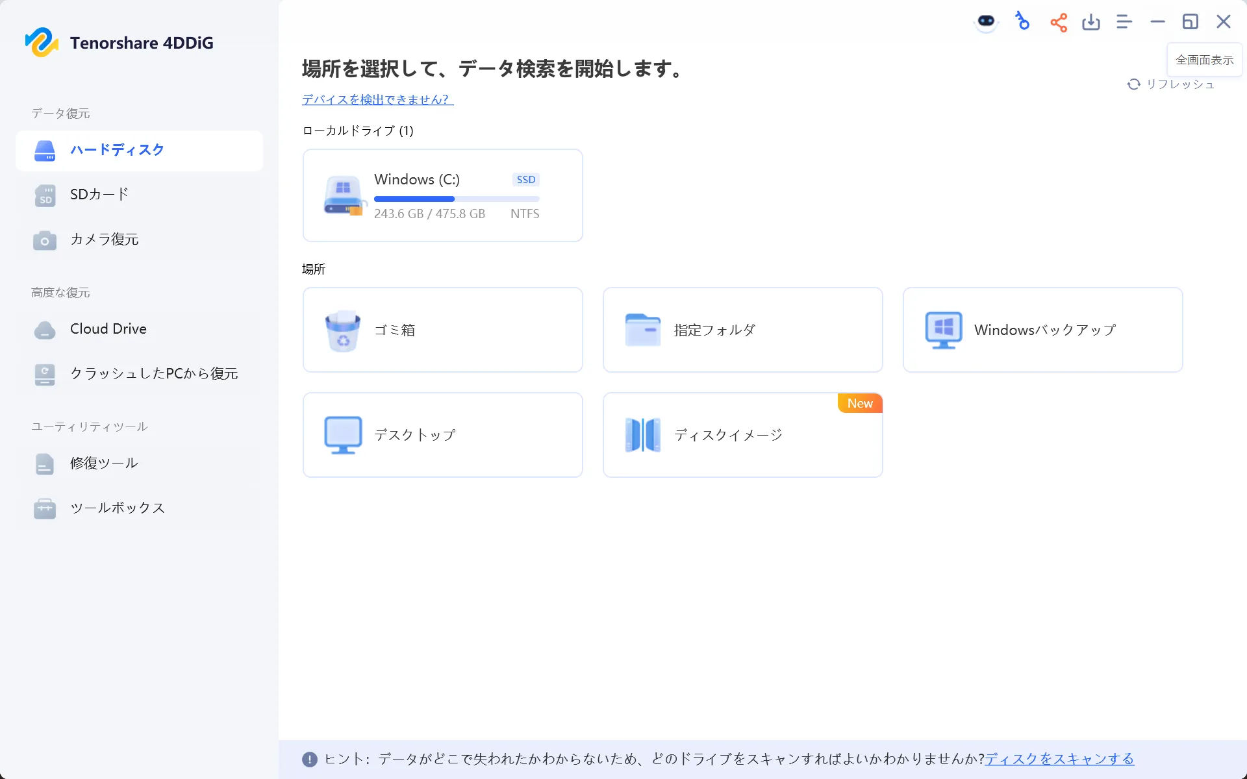Click the license key icon in the top bar
The width and height of the screenshot is (1247, 779).
coord(1022,21)
